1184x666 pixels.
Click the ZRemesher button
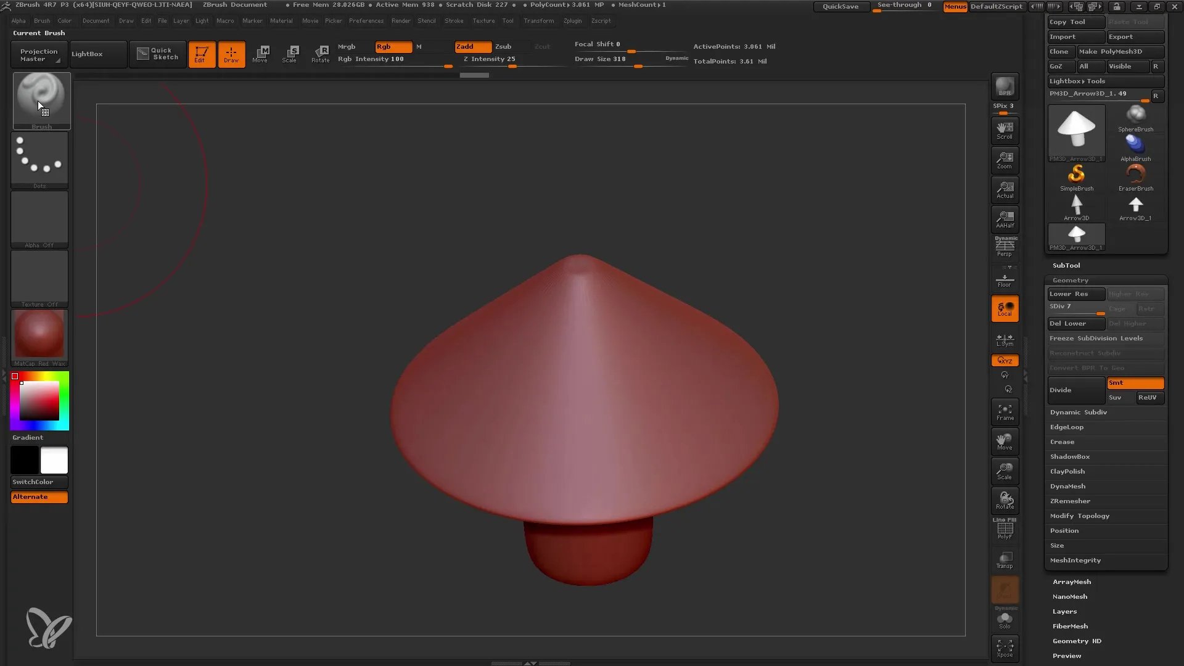pyautogui.click(x=1070, y=500)
